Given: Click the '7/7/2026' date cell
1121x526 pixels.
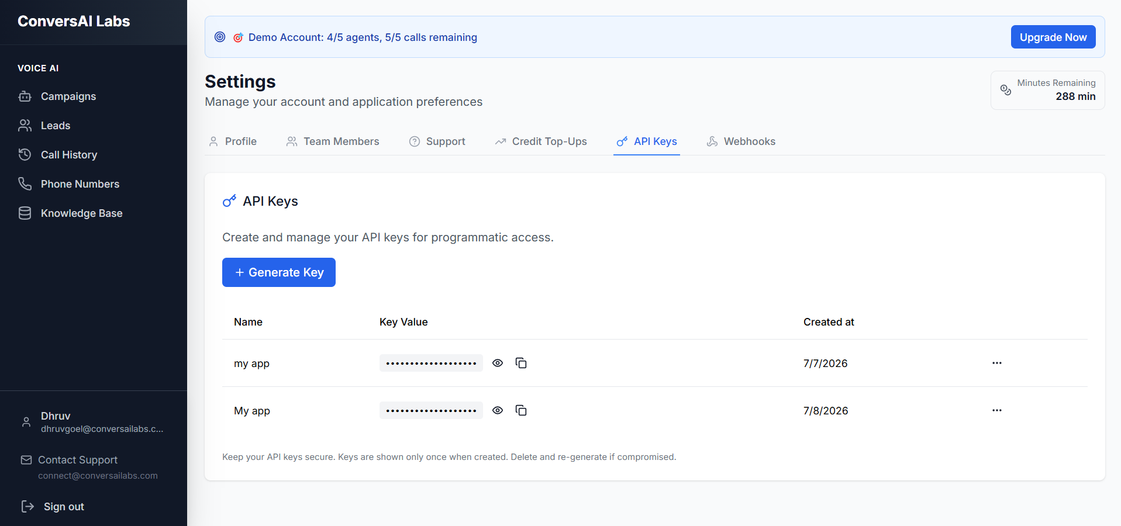Looking at the screenshot, I should (826, 364).
